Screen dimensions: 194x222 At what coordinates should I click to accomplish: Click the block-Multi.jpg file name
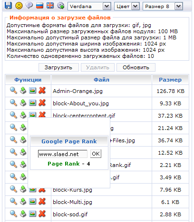72,202
